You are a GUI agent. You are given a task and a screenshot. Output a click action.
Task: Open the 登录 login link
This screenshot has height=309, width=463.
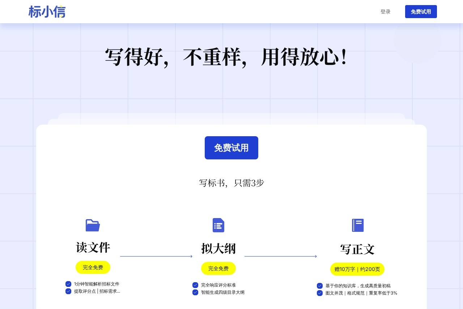click(x=386, y=12)
